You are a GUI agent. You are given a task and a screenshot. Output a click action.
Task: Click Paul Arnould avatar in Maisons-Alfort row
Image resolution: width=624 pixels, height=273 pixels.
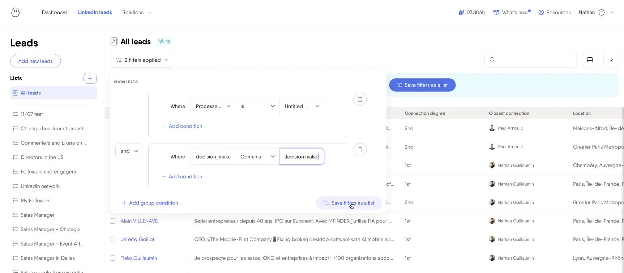click(x=492, y=128)
